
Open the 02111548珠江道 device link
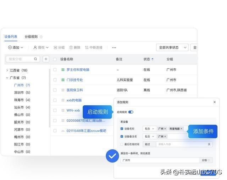click(86, 131)
